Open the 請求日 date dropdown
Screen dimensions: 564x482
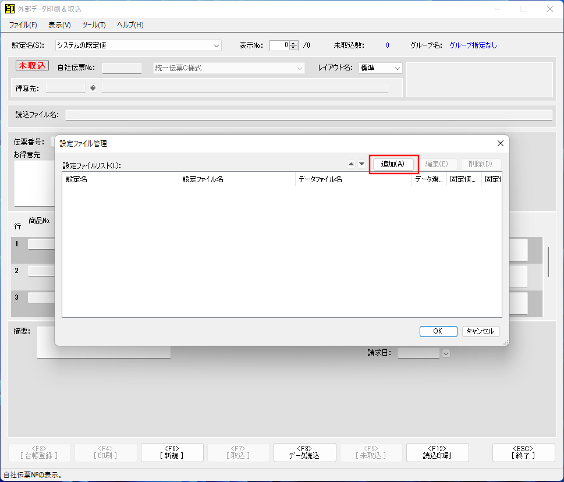coord(446,353)
